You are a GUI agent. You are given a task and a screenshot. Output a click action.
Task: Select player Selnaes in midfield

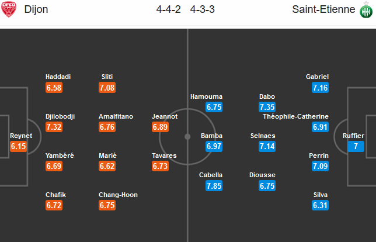[263, 136]
